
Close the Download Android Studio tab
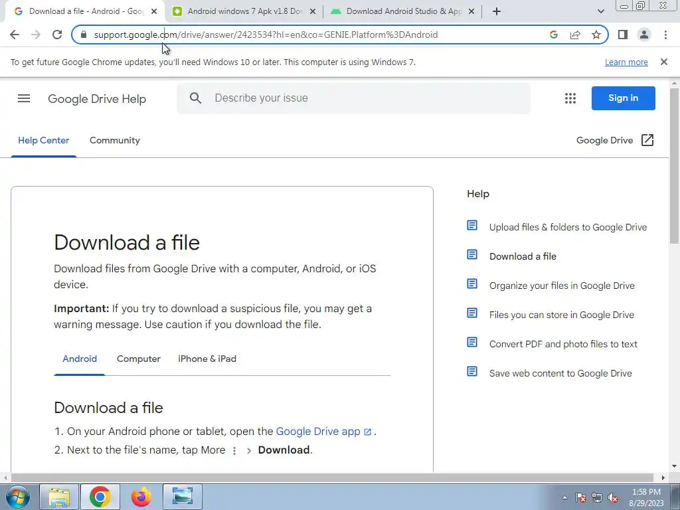point(472,11)
